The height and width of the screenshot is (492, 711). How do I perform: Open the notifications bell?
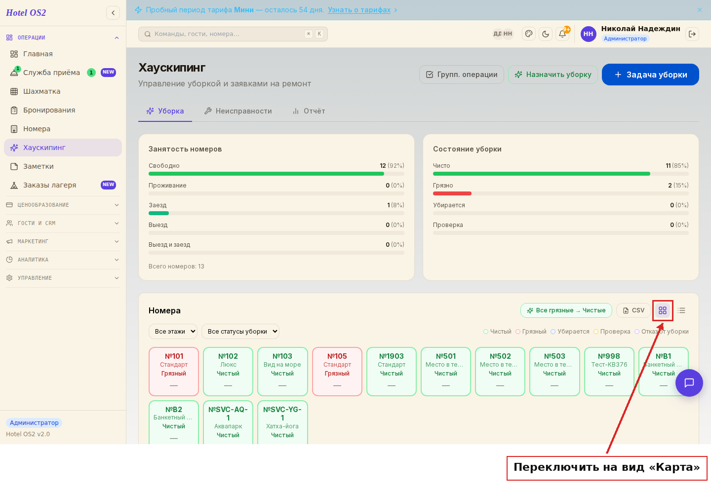[x=562, y=34]
